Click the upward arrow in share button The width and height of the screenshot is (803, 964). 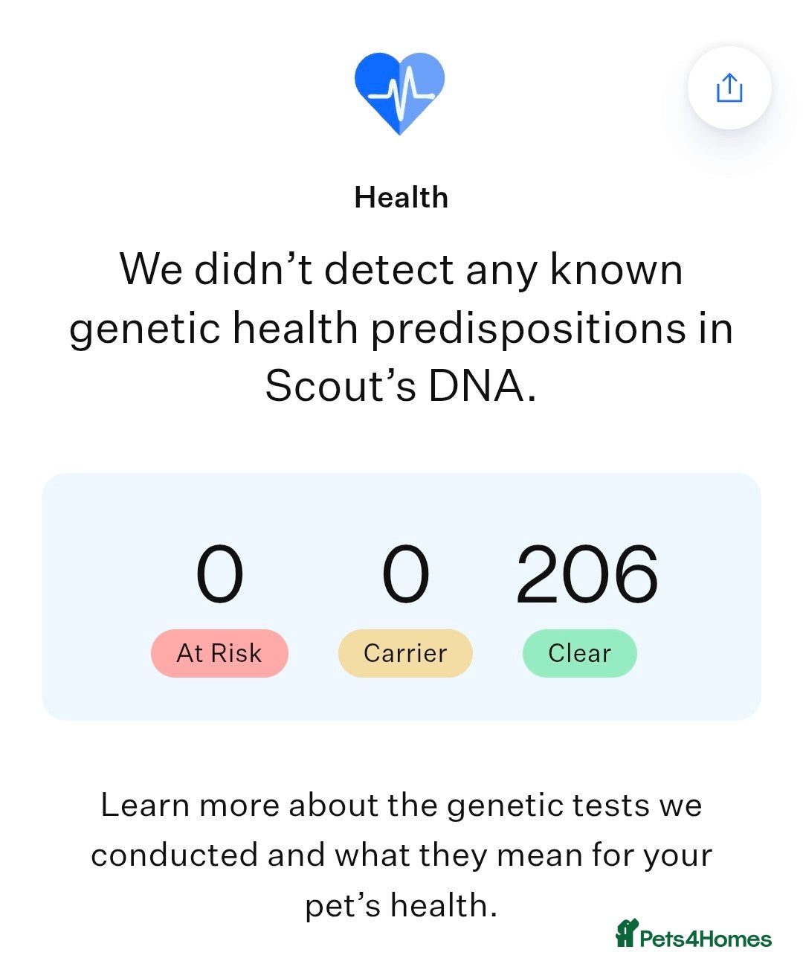pos(729,83)
